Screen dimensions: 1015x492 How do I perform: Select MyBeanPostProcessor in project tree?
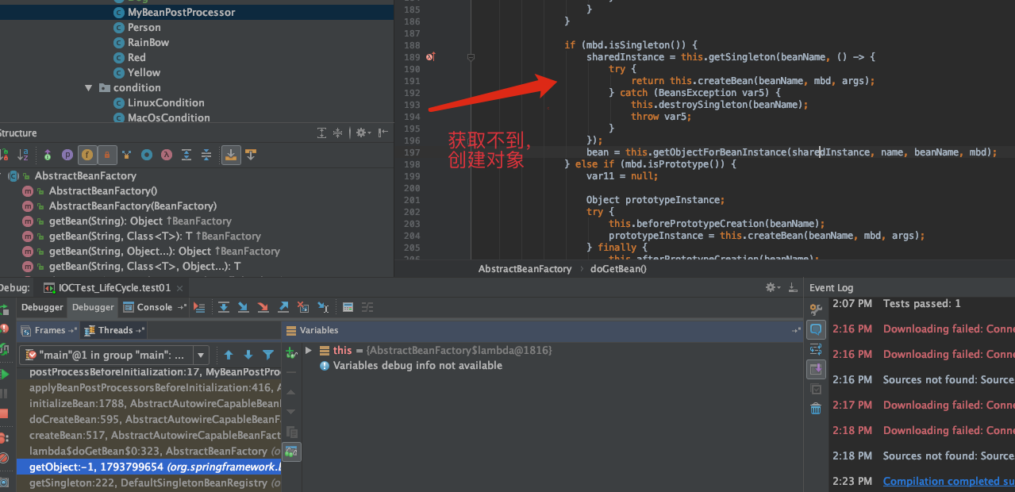tap(181, 13)
